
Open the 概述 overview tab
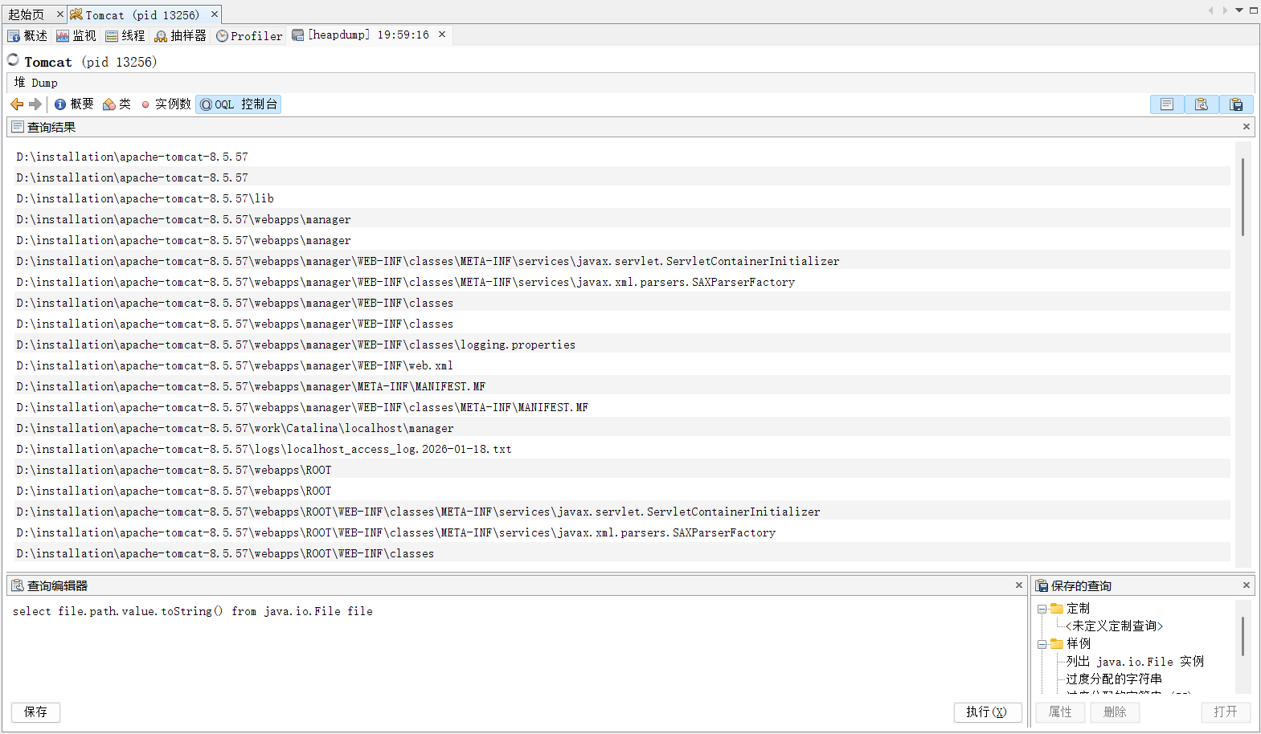coord(27,35)
